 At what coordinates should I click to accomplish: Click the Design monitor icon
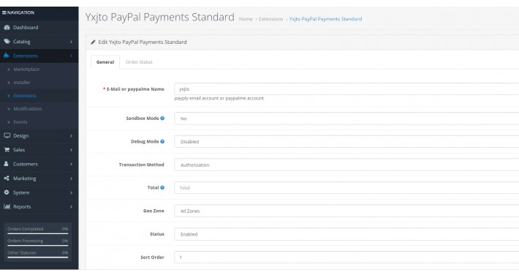click(x=7, y=135)
